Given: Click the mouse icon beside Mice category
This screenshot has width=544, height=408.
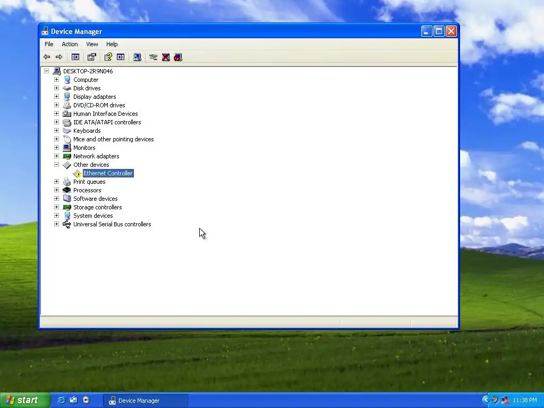Looking at the screenshot, I should pos(67,139).
